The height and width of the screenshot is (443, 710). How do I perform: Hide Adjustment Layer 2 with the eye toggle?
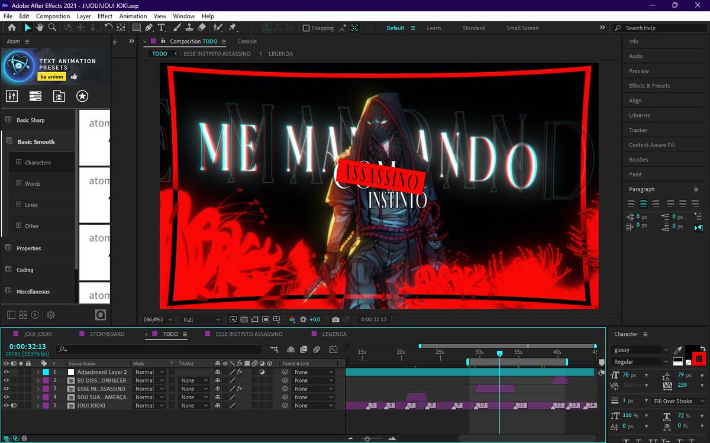pos(7,372)
